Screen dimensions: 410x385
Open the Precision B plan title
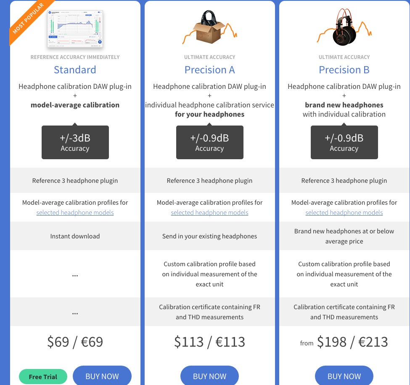coord(344,70)
